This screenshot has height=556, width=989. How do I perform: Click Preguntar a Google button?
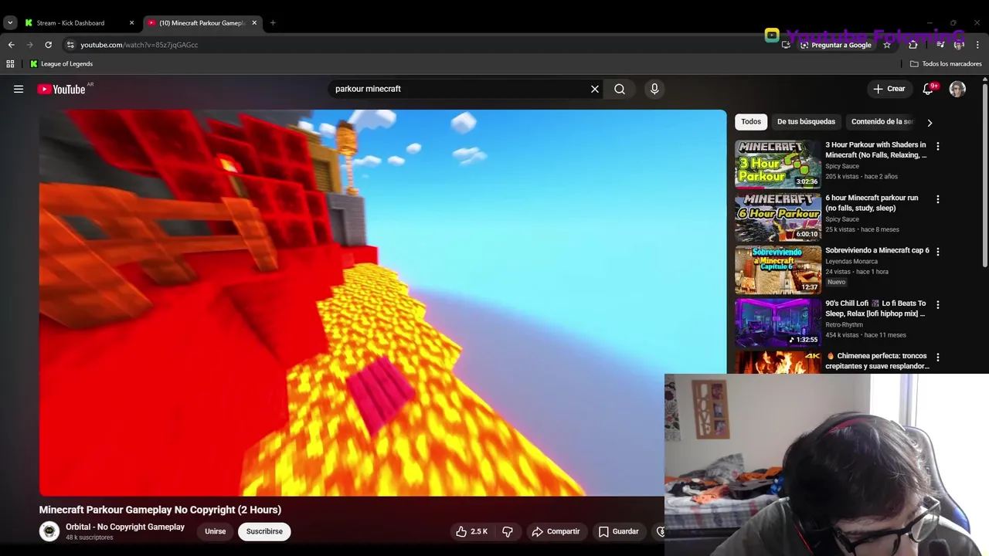(x=835, y=45)
